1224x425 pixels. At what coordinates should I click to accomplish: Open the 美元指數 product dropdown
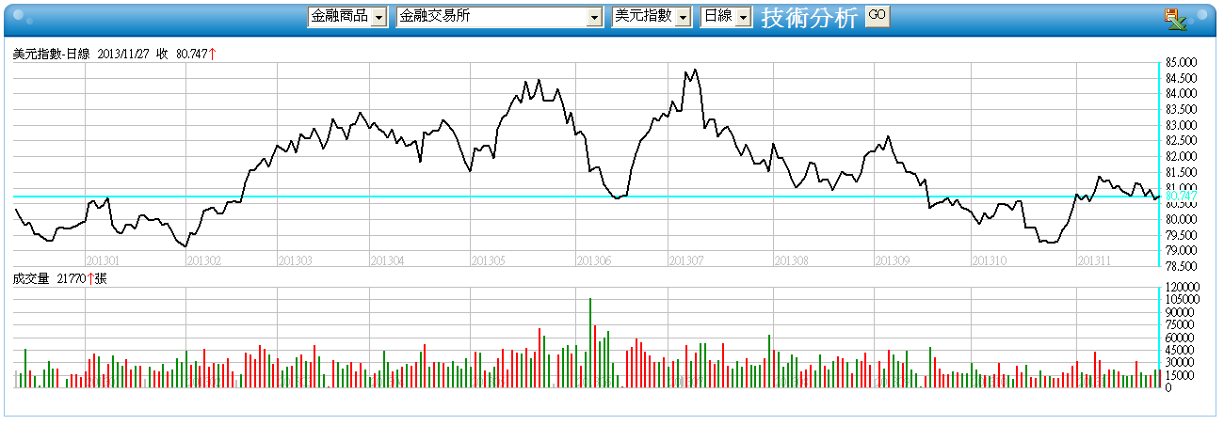tap(652, 17)
